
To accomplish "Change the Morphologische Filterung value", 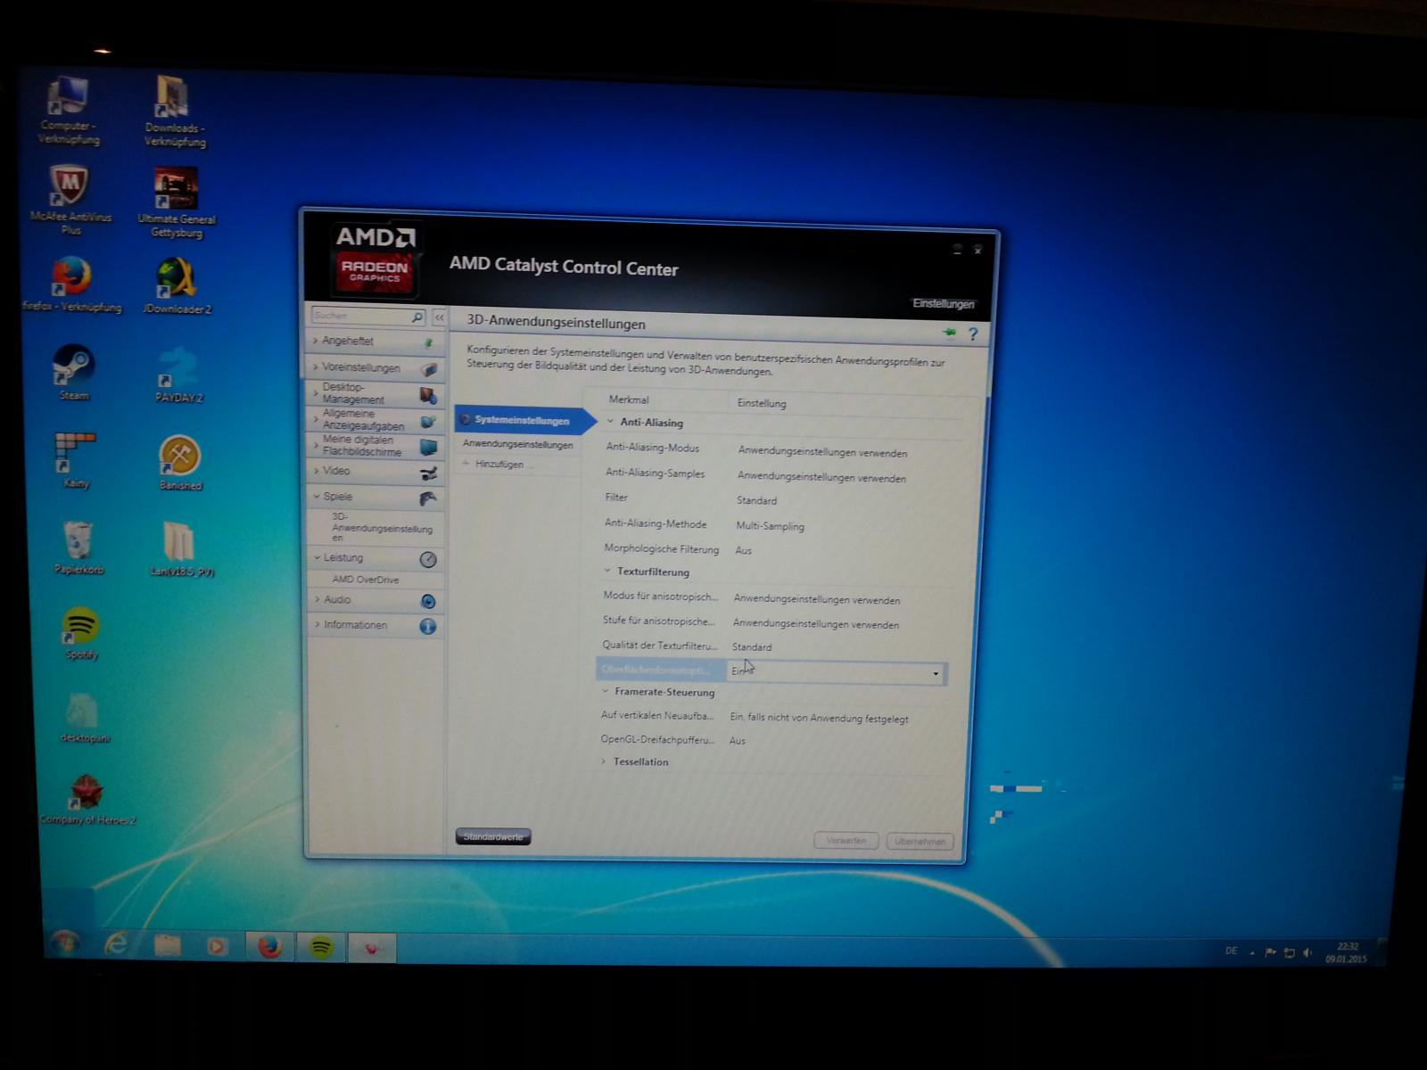I will 743,551.
